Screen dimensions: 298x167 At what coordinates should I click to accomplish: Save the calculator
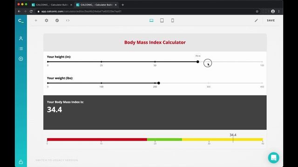pos(271,20)
